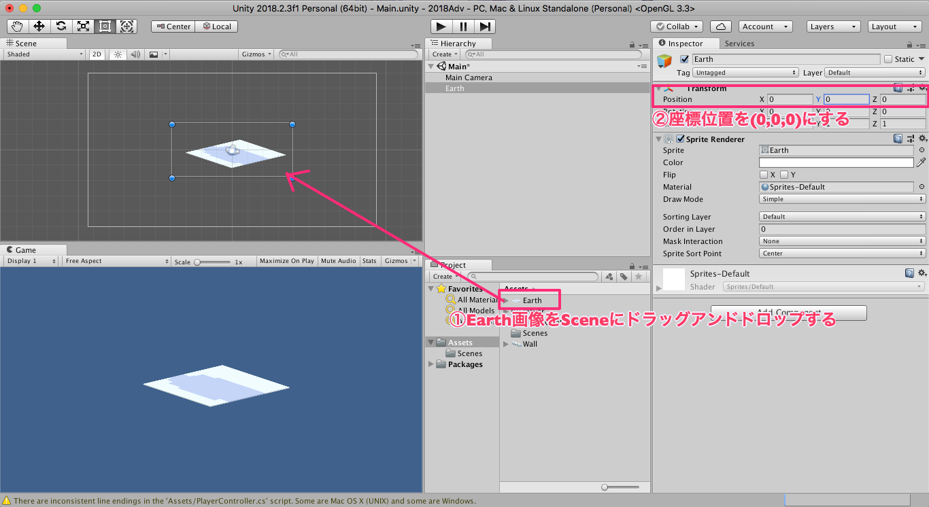Select the Rect tool
Image resolution: width=929 pixels, height=507 pixels.
[105, 27]
